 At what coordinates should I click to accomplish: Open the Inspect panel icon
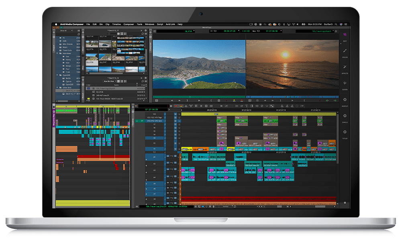tap(345, 100)
